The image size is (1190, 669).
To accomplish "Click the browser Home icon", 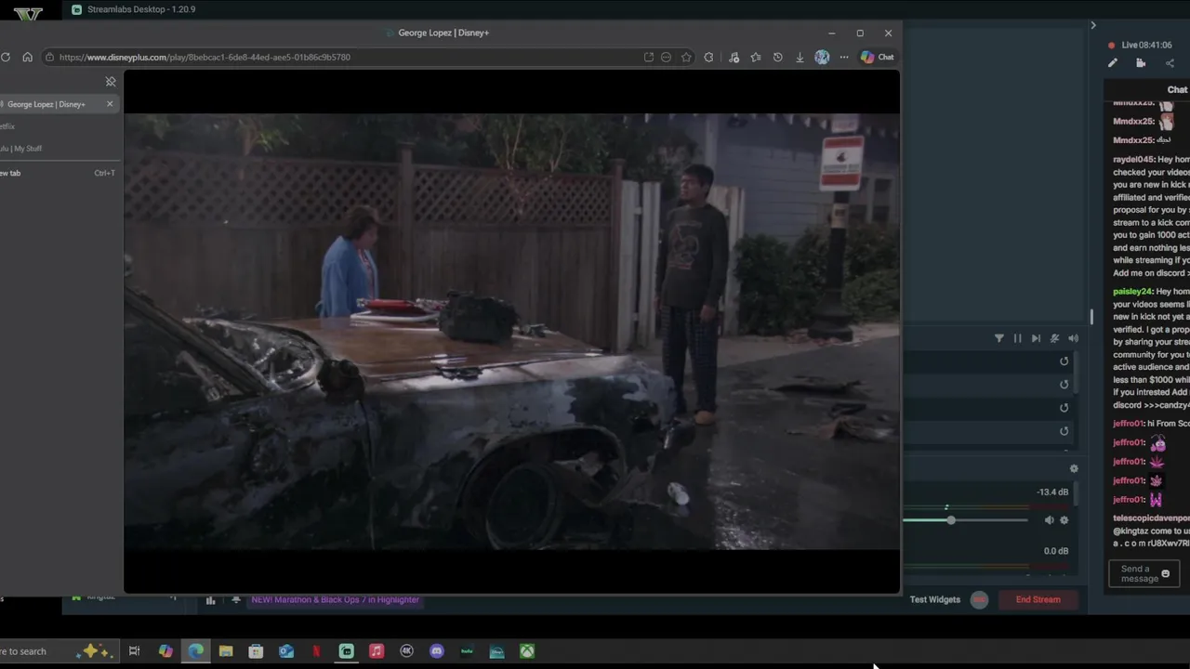I will [27, 57].
